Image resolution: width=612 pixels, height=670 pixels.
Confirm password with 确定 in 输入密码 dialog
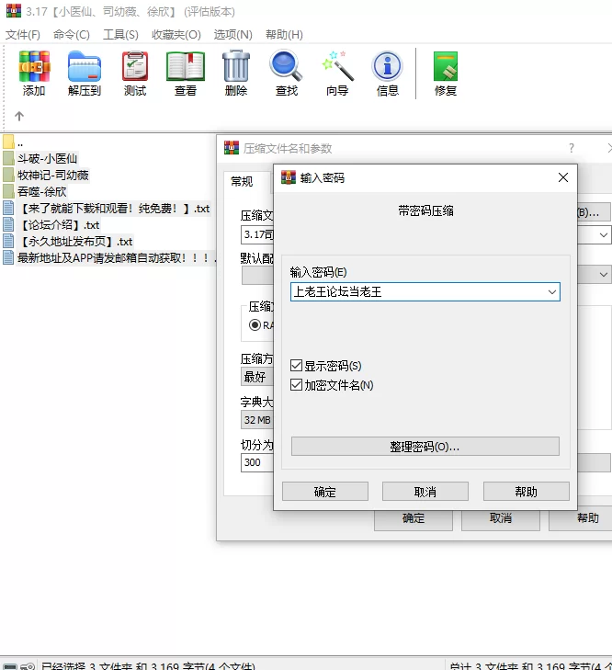point(325,492)
